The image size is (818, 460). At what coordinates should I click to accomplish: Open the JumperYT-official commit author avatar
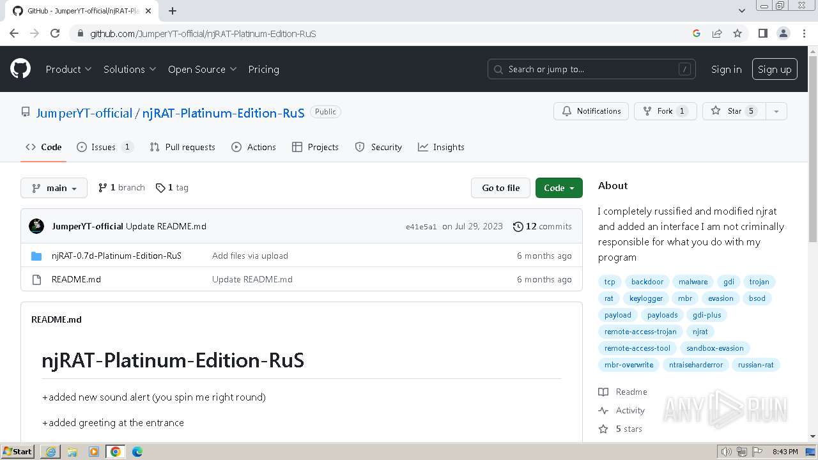pyautogui.click(x=36, y=226)
